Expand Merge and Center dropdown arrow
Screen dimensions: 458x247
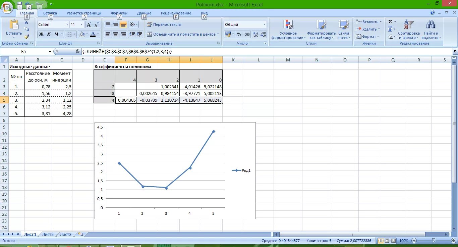(x=218, y=34)
